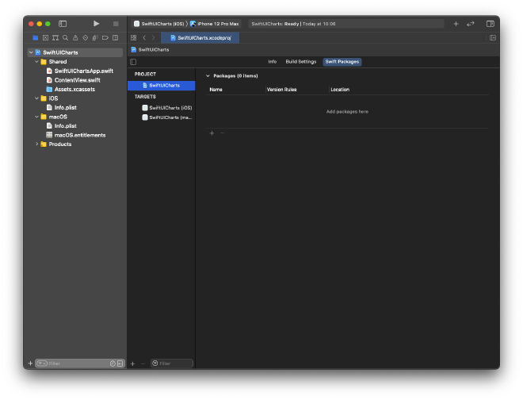Open the Library with the plus button
This screenshot has width=523, height=400.
[x=456, y=24]
